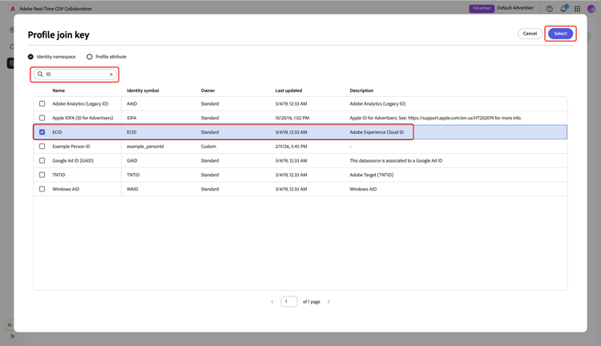Click the 'Adobe Experience Cloud ID' description
This screenshot has height=346, width=601.
pos(377,132)
